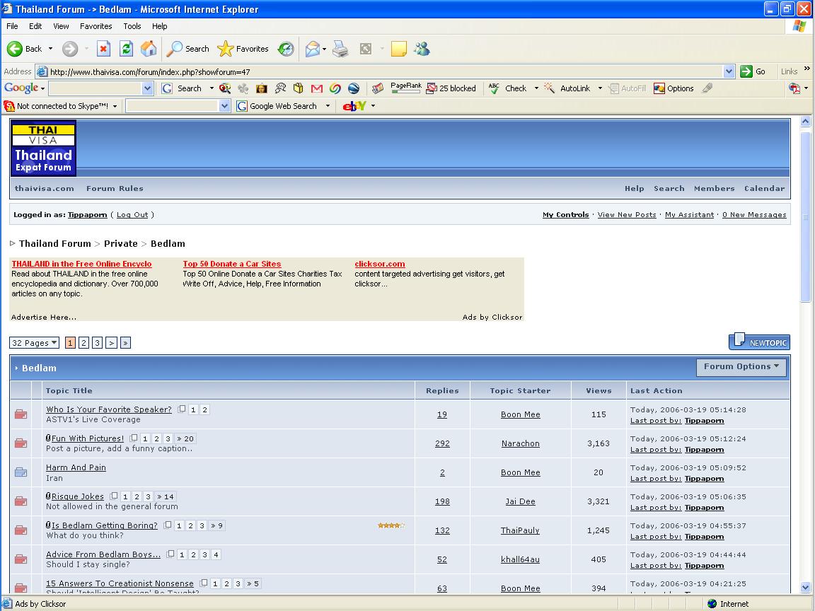The image size is (815, 611).
Task: Click the Home icon in toolbar
Action: [149, 49]
